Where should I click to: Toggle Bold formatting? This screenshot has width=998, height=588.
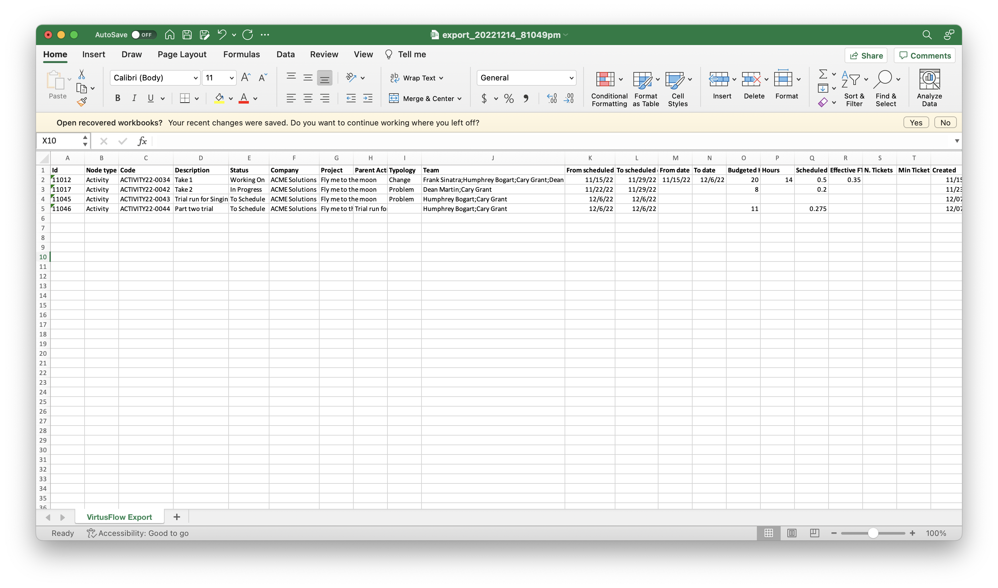pos(118,98)
